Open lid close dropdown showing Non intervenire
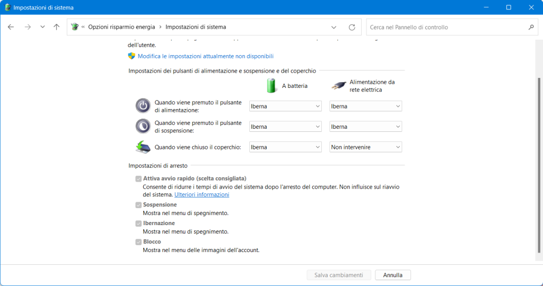The height and width of the screenshot is (286, 543). coord(365,147)
